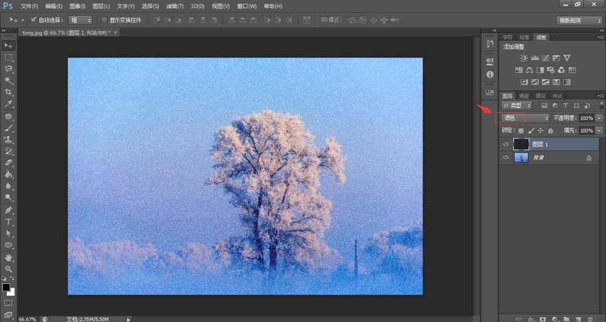This screenshot has height=322, width=606.
Task: Select the Crop tool
Action: [x=8, y=92]
